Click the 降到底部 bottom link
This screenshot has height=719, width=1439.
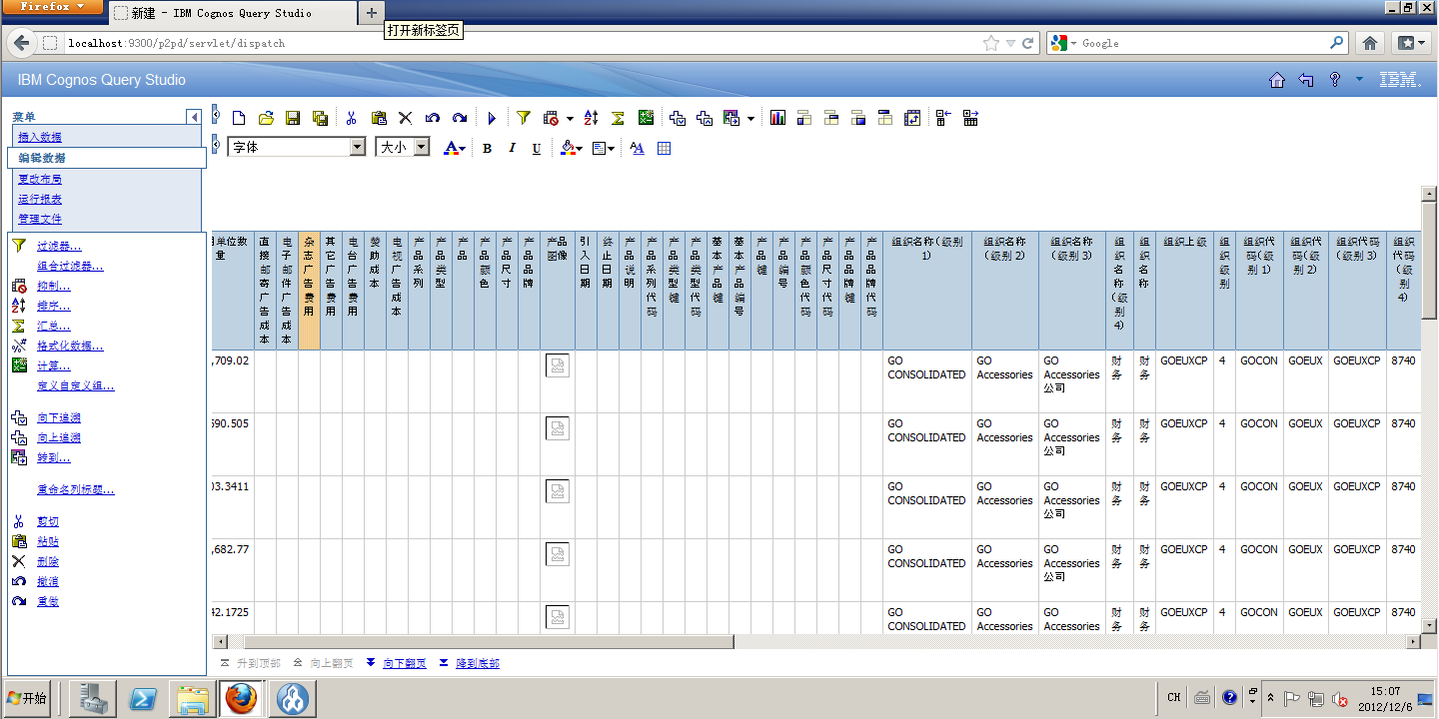click(x=478, y=663)
